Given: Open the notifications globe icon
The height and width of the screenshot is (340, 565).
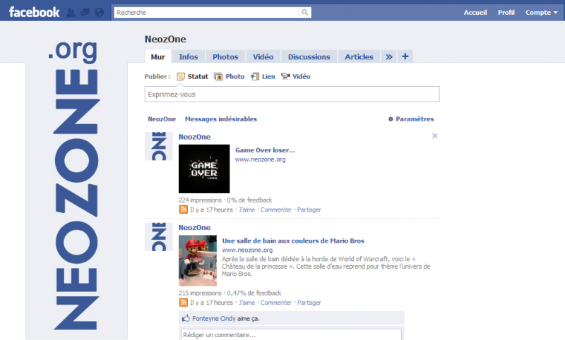Looking at the screenshot, I should pyautogui.click(x=98, y=13).
